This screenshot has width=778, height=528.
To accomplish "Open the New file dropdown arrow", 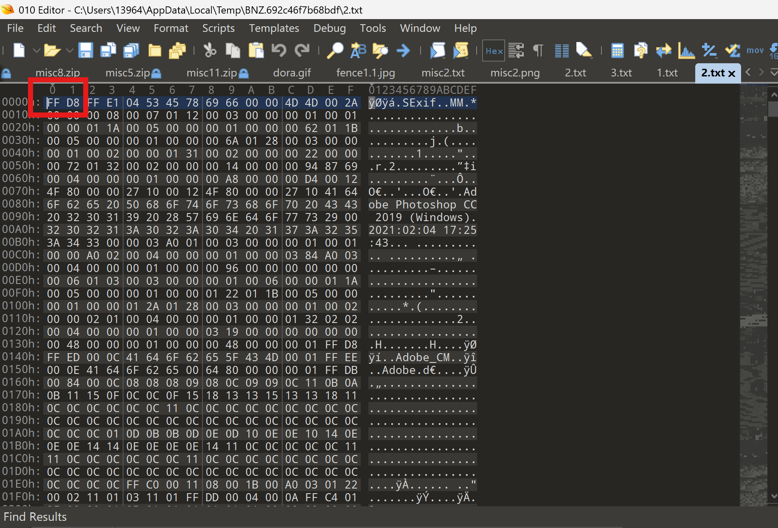I will coord(37,51).
